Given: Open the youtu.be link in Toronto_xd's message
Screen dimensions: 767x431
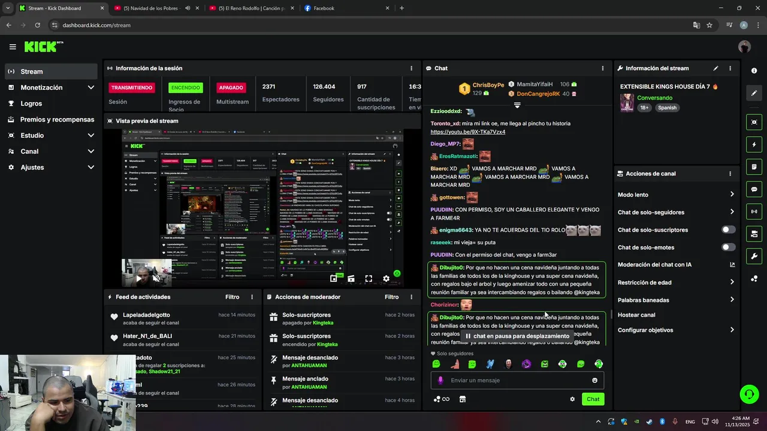Looking at the screenshot, I should pyautogui.click(x=467, y=132).
